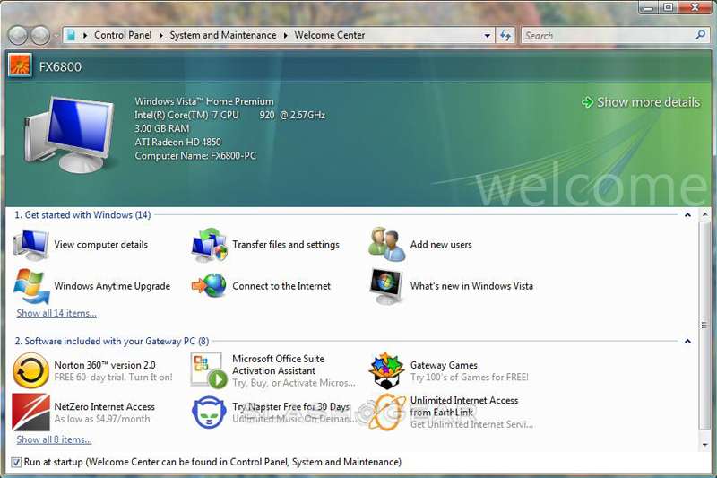The width and height of the screenshot is (717, 478).
Task: Click System and Maintenance in breadcrumb
Action: point(222,36)
